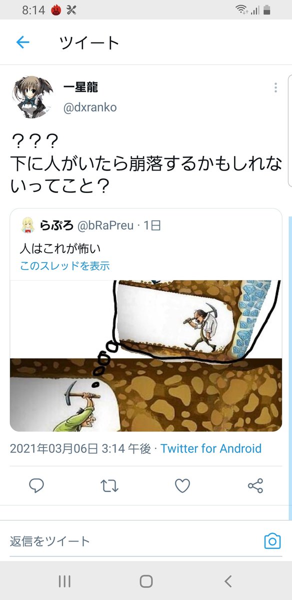Open the display name 一星龍
Screen dimensions: 292x600
point(80,88)
